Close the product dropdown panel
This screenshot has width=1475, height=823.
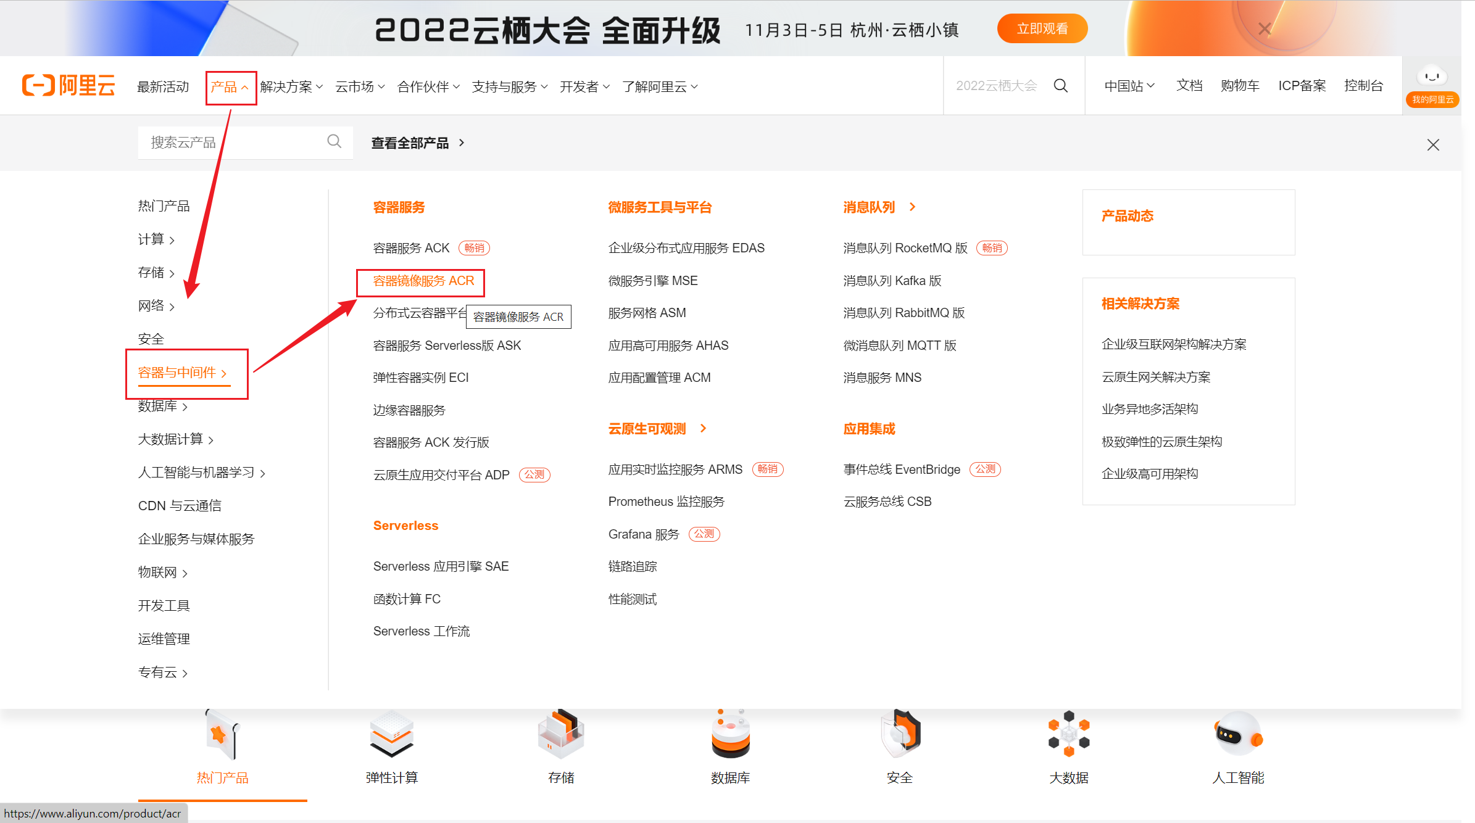point(1432,145)
